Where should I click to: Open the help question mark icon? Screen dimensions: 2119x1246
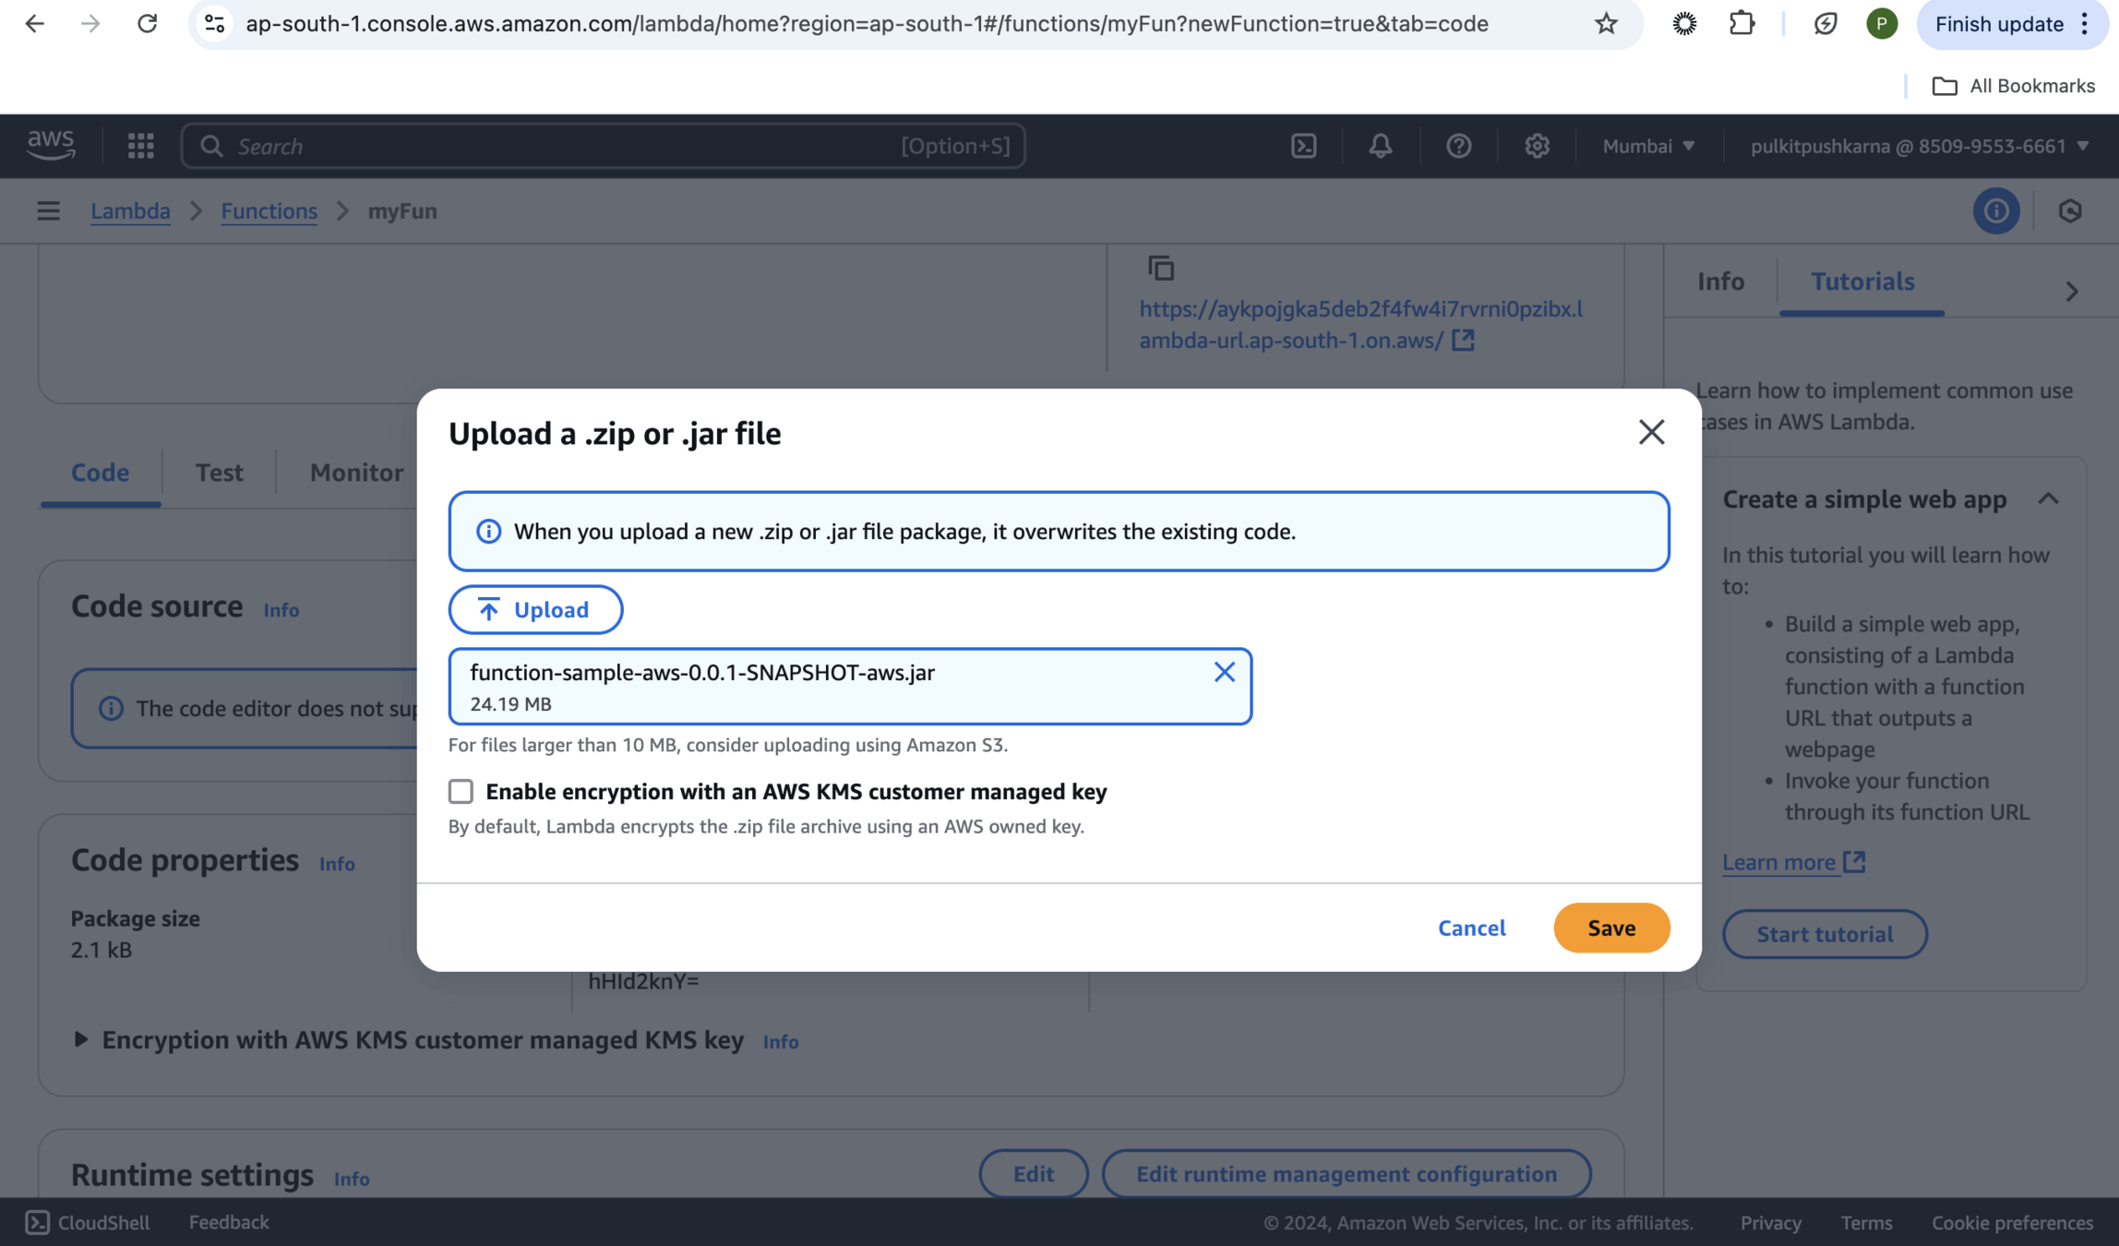[x=1458, y=146]
